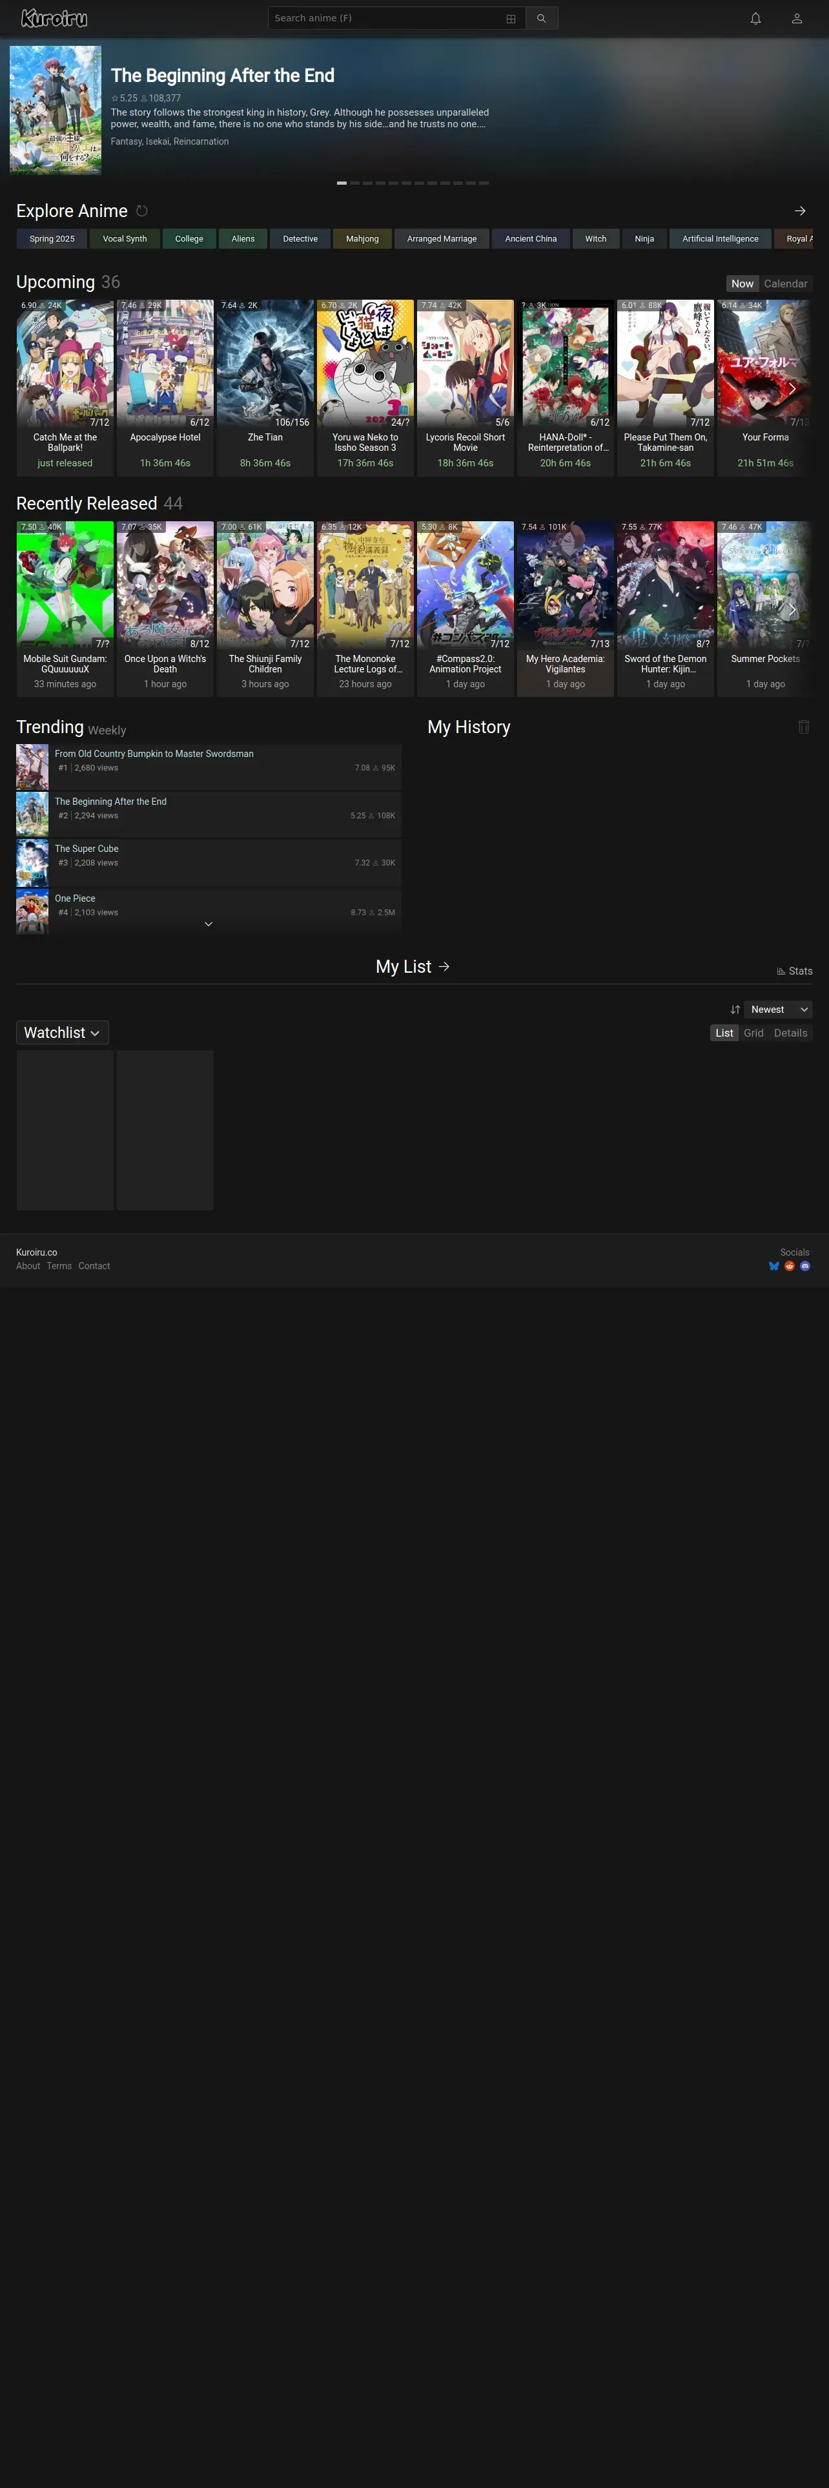The width and height of the screenshot is (829, 2488).
Task: Click the first watchlist placeholder card
Action: [x=65, y=1130]
